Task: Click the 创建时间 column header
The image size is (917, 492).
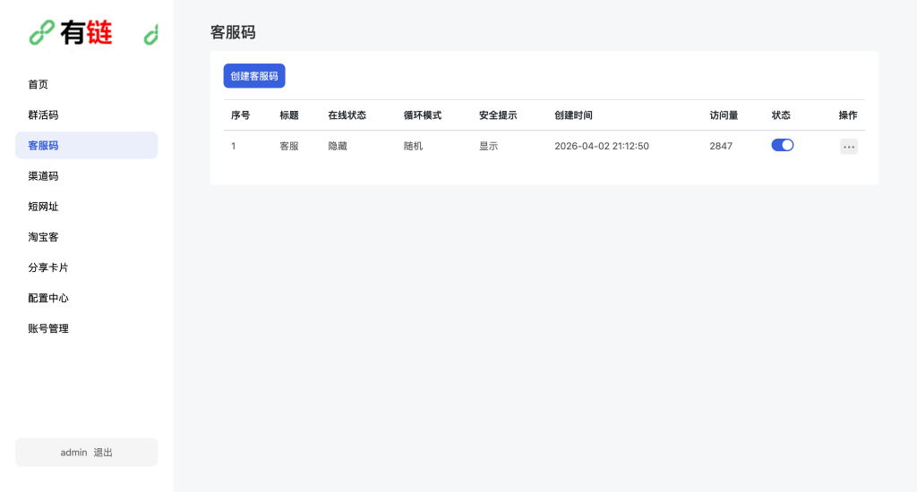Action: 573,115
